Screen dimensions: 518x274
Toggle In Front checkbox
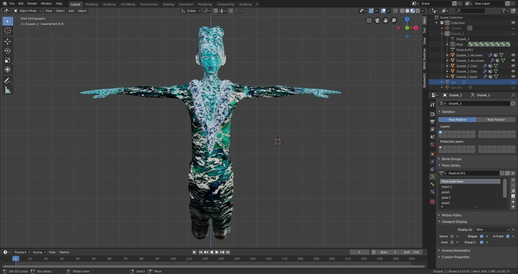pyautogui.click(x=508, y=236)
